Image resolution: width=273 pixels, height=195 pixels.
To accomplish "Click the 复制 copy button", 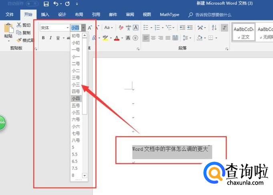I will coord(24,32).
